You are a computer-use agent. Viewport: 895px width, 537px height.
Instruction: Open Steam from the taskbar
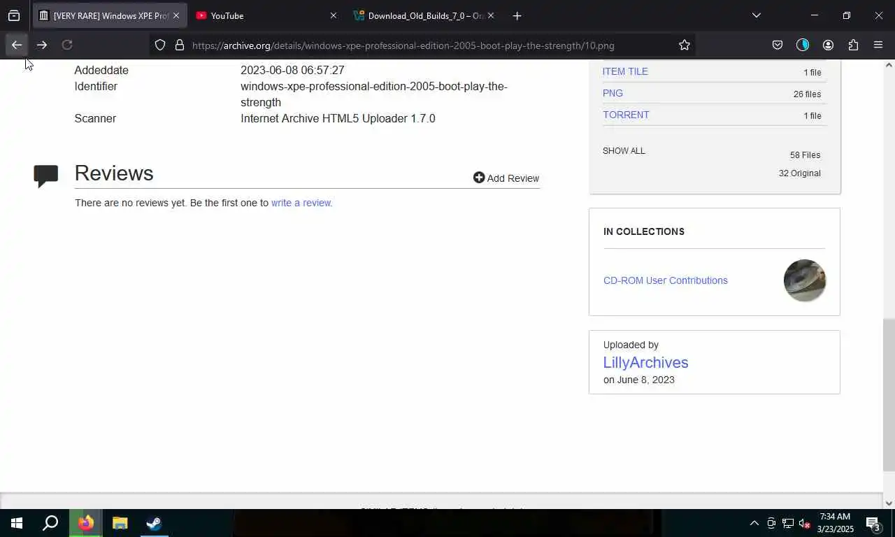point(154,523)
